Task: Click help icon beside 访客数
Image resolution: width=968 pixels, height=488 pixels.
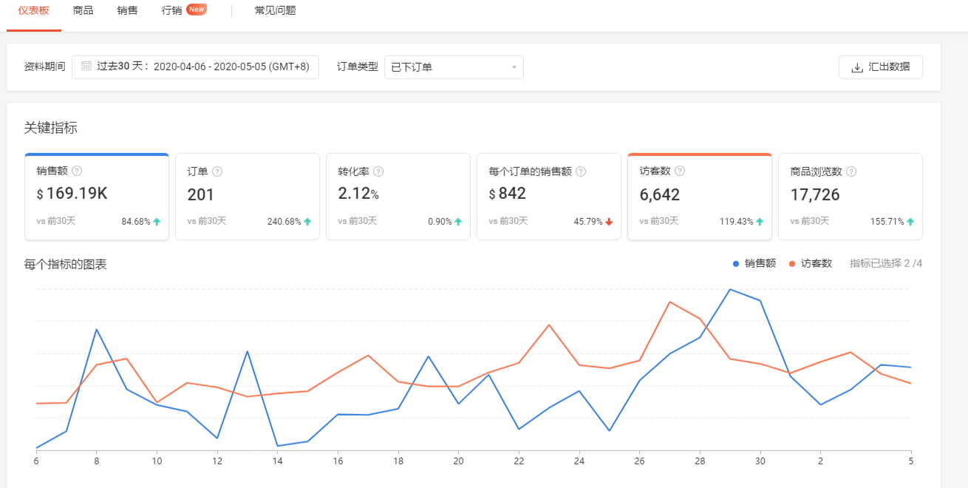Action: coord(680,172)
